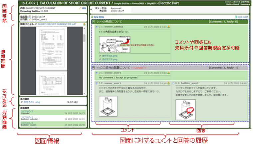253x145 pixels.
Task: Click the pencil icon beside builder_user1
Action: [30, 19]
